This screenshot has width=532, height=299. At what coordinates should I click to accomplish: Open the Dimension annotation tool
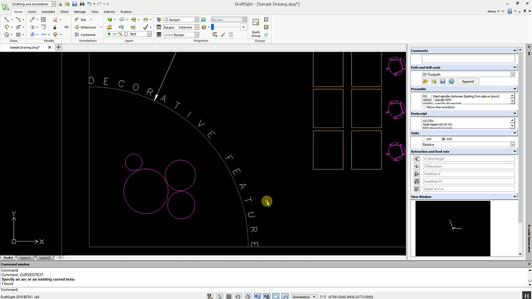pos(86,27)
